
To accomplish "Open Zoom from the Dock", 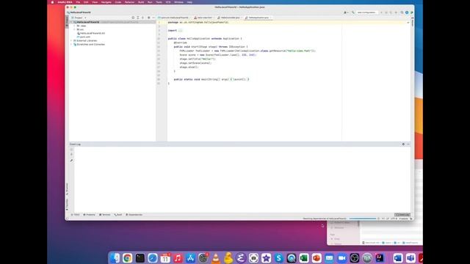I will [x=341, y=258].
